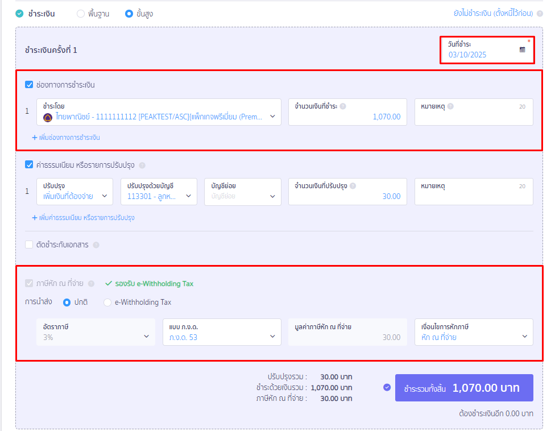Click เพิ่มช่องทางการชำระเงิน link
The image size is (555, 431).
(x=66, y=138)
